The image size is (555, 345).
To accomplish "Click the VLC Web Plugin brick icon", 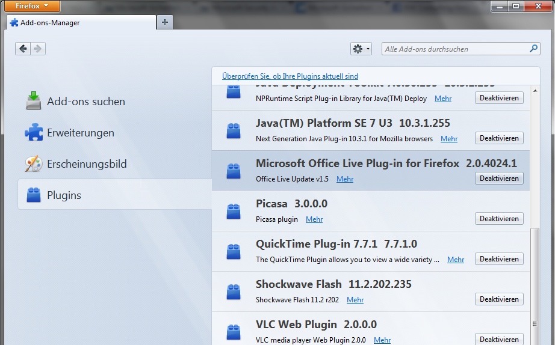I will (233, 332).
